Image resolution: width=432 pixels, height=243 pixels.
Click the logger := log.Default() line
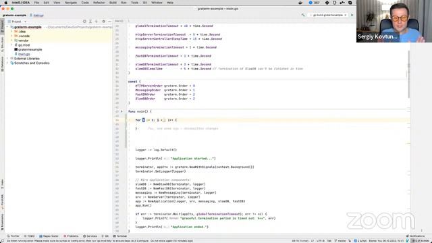(x=156, y=150)
